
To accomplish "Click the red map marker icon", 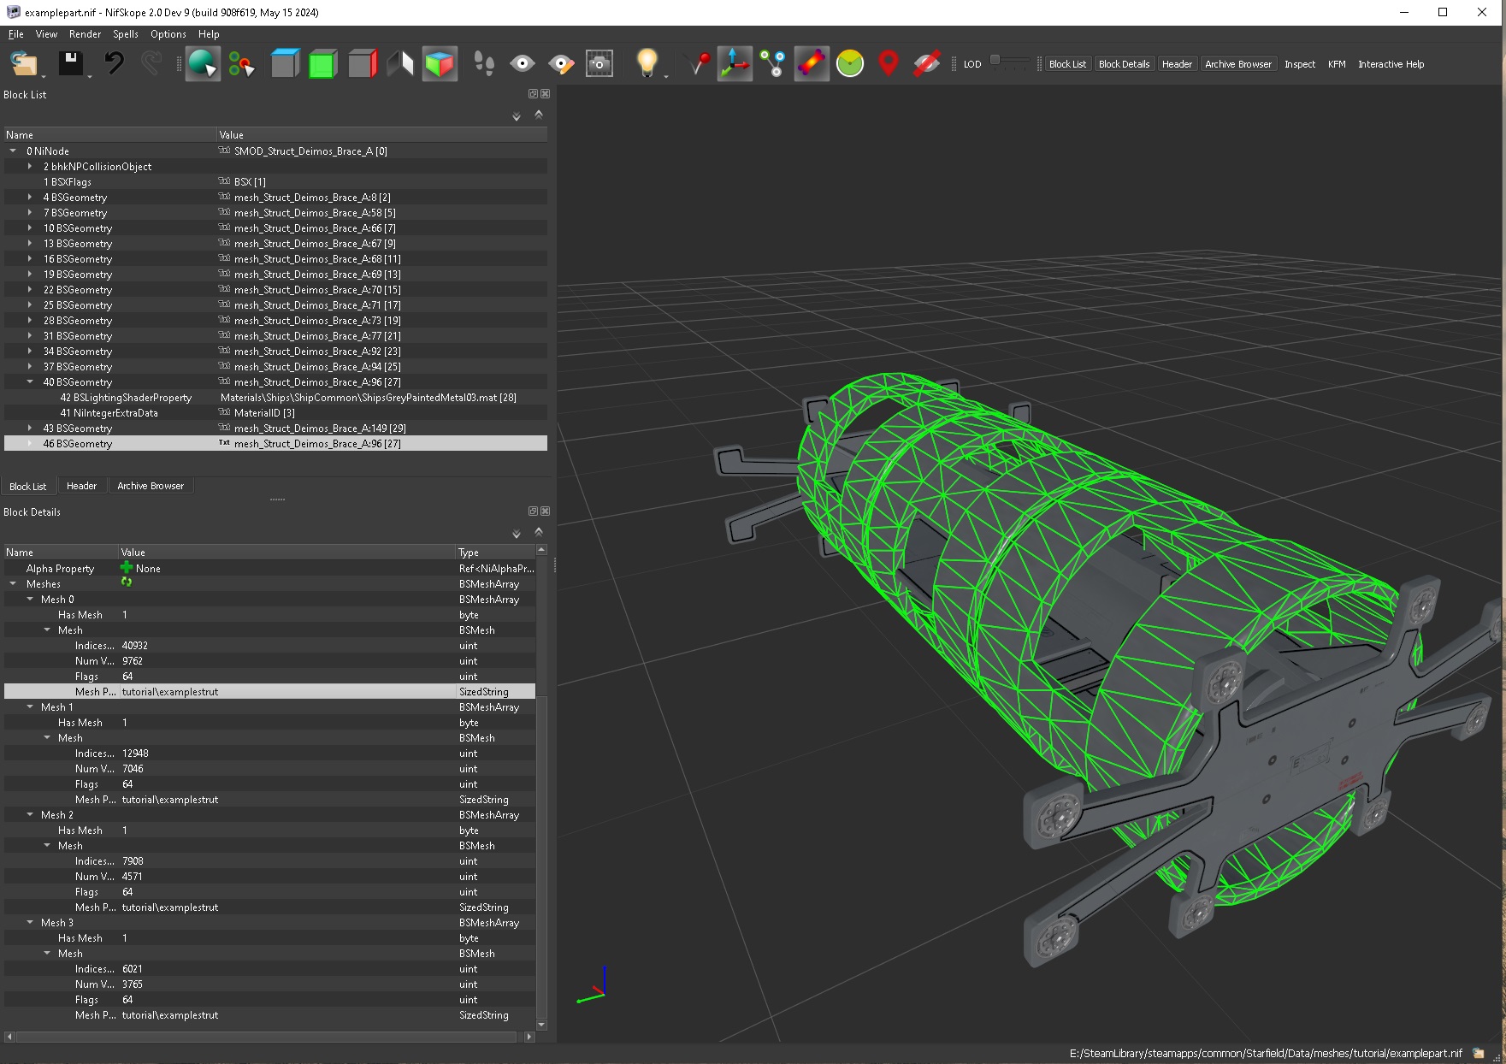I will point(889,64).
